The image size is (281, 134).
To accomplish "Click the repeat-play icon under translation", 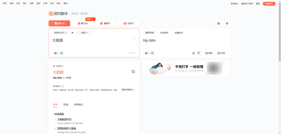I will tap(152, 53).
